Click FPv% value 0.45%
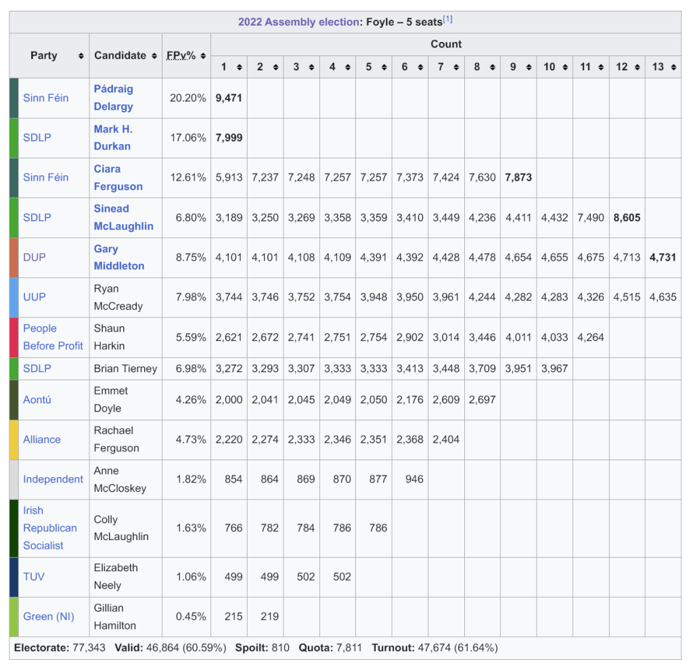This screenshot has height=670, width=693. (x=191, y=617)
